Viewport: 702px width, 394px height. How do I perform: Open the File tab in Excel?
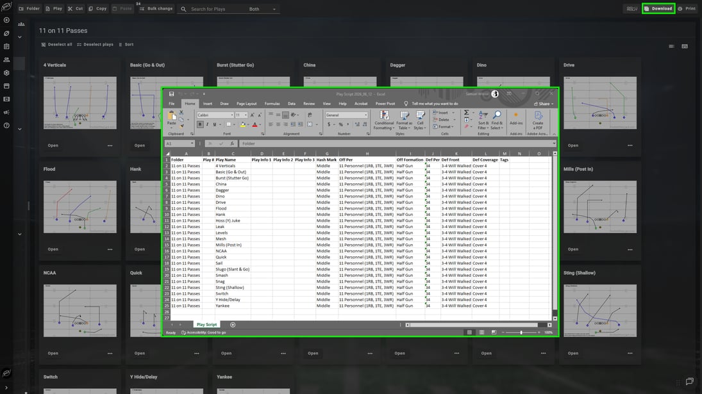[x=171, y=104]
